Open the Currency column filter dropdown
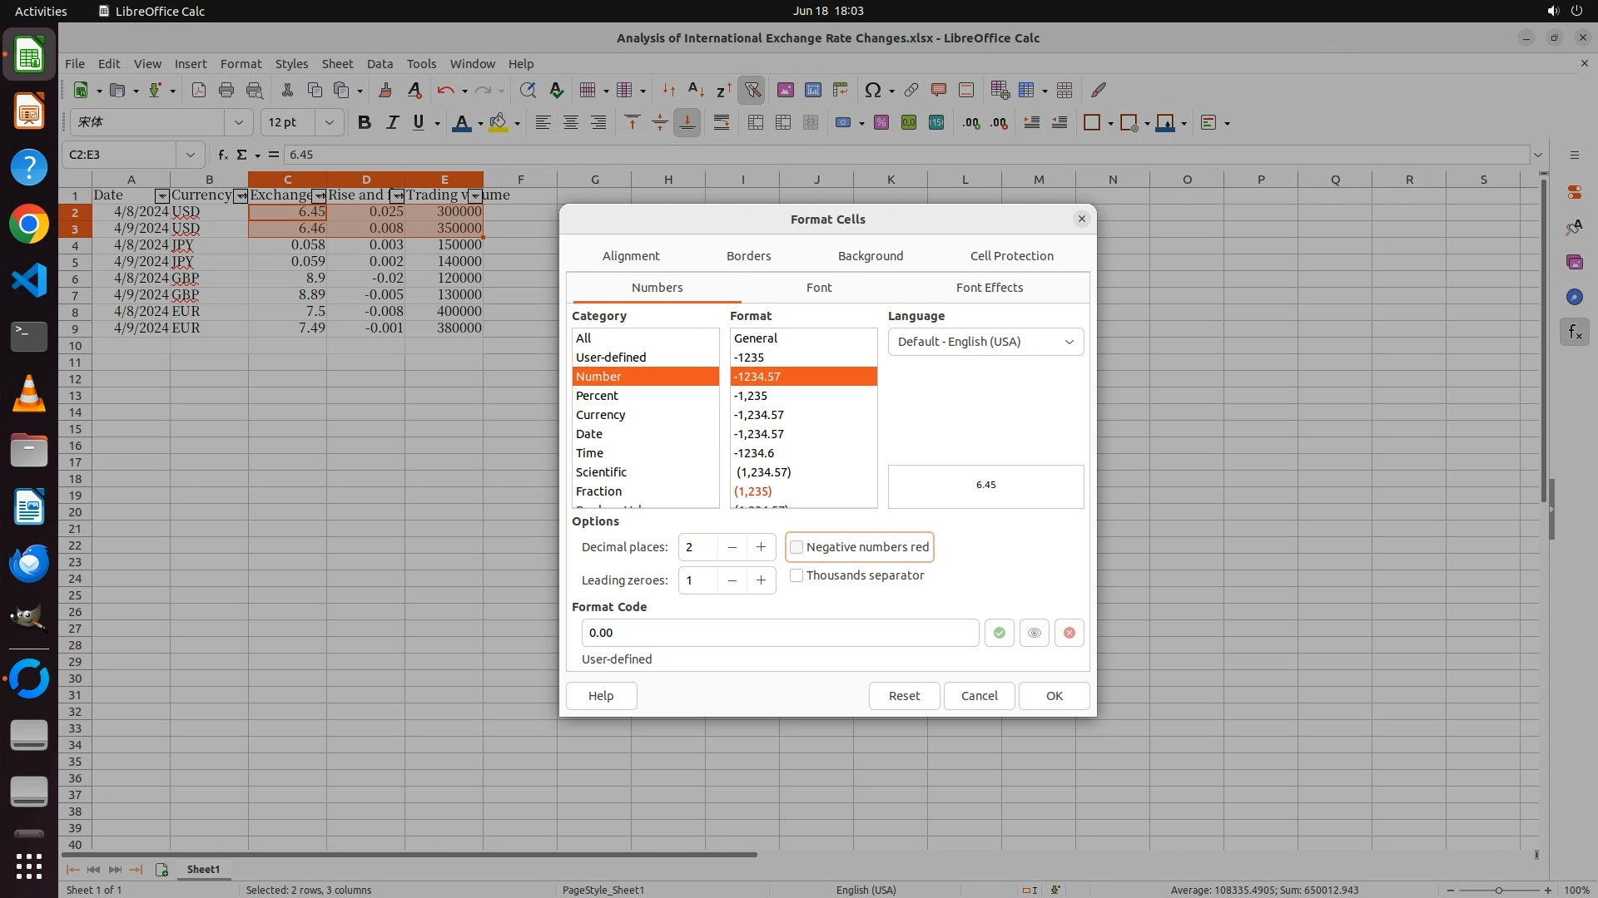The width and height of the screenshot is (1598, 898). pyautogui.click(x=241, y=196)
